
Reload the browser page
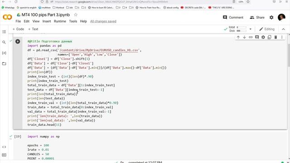pos(16,2)
